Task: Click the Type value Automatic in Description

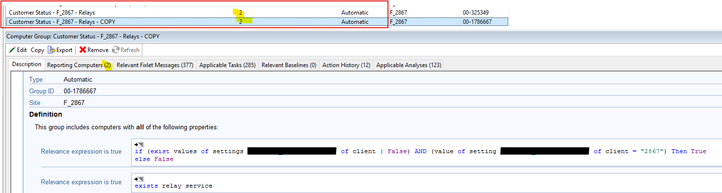Action: coord(78,79)
